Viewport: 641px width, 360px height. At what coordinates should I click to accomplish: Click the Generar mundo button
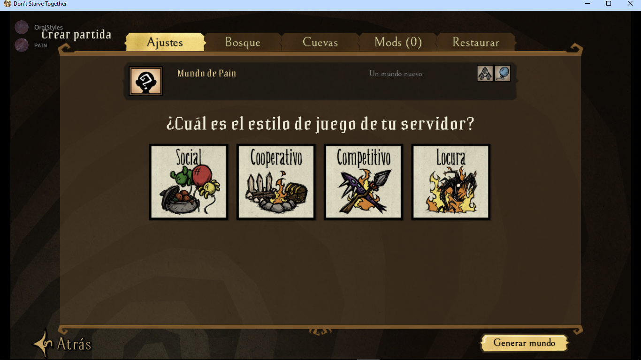pyautogui.click(x=525, y=343)
